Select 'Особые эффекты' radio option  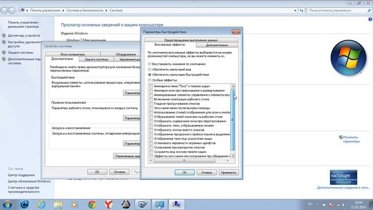tap(150, 80)
